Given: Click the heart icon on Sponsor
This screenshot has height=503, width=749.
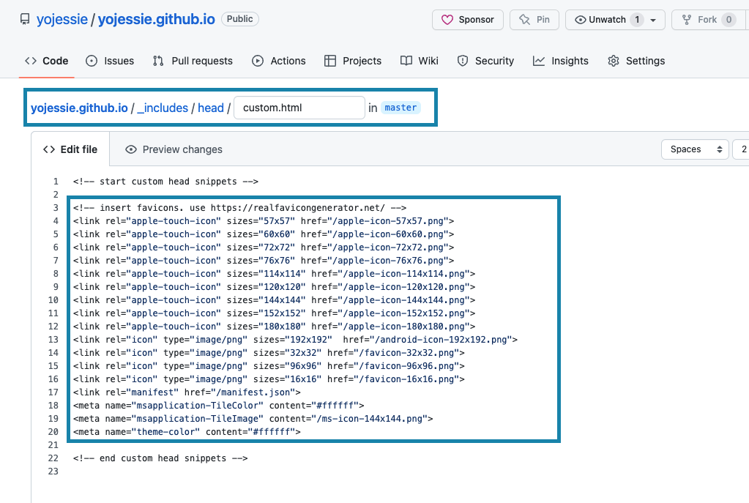Looking at the screenshot, I should tap(447, 20).
